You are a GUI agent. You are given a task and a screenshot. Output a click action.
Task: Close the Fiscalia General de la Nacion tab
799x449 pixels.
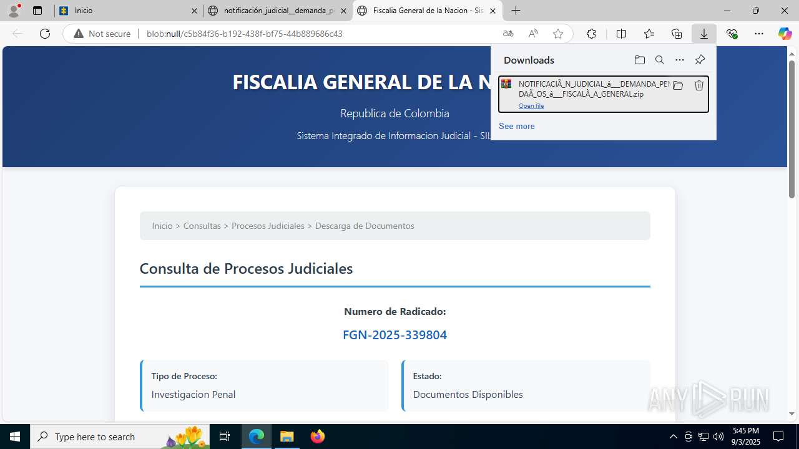point(493,11)
